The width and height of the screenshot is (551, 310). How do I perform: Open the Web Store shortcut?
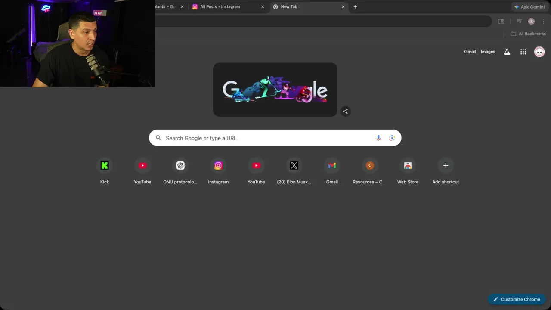coord(408,171)
